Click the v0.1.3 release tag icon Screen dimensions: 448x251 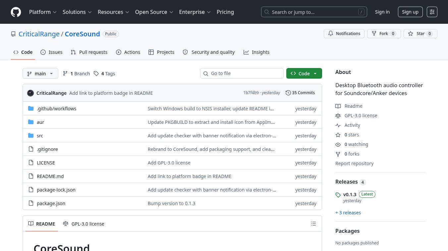coord(338,195)
